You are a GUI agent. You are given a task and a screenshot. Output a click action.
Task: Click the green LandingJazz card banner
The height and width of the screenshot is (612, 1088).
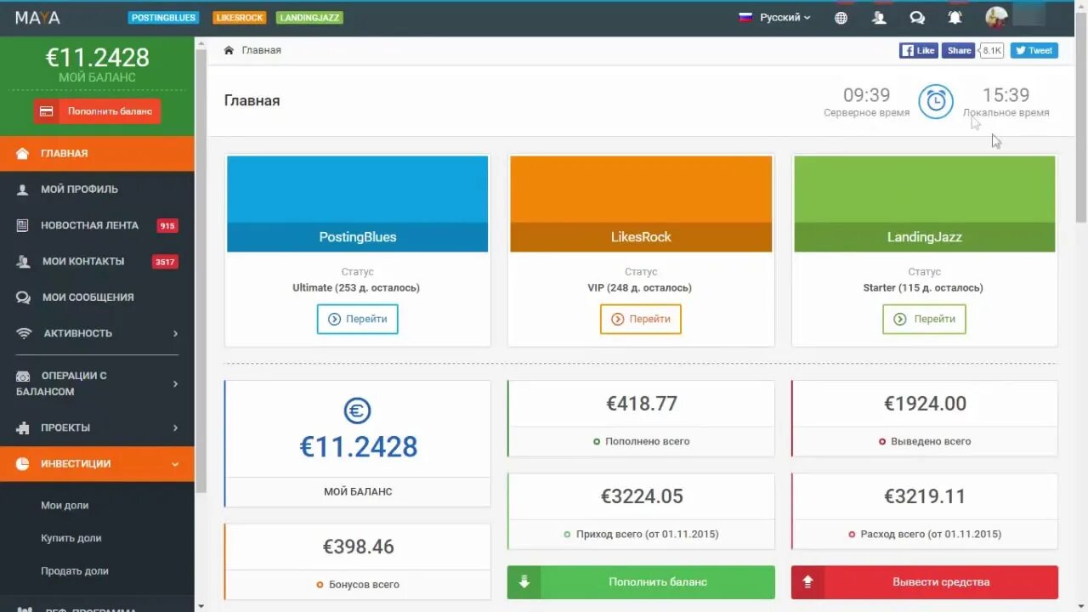[925, 204]
